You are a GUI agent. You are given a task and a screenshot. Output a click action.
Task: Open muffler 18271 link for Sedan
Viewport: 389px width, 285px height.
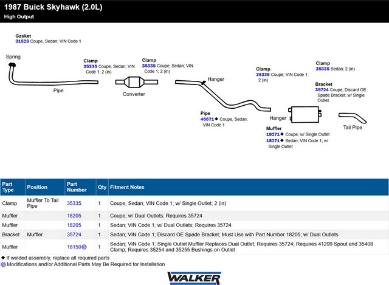coord(272,140)
